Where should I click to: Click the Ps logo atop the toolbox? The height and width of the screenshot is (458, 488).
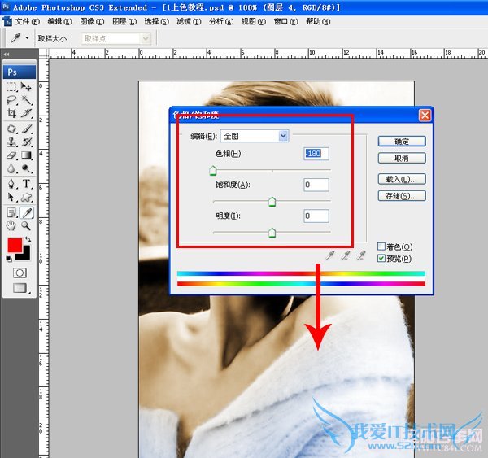pos(20,72)
